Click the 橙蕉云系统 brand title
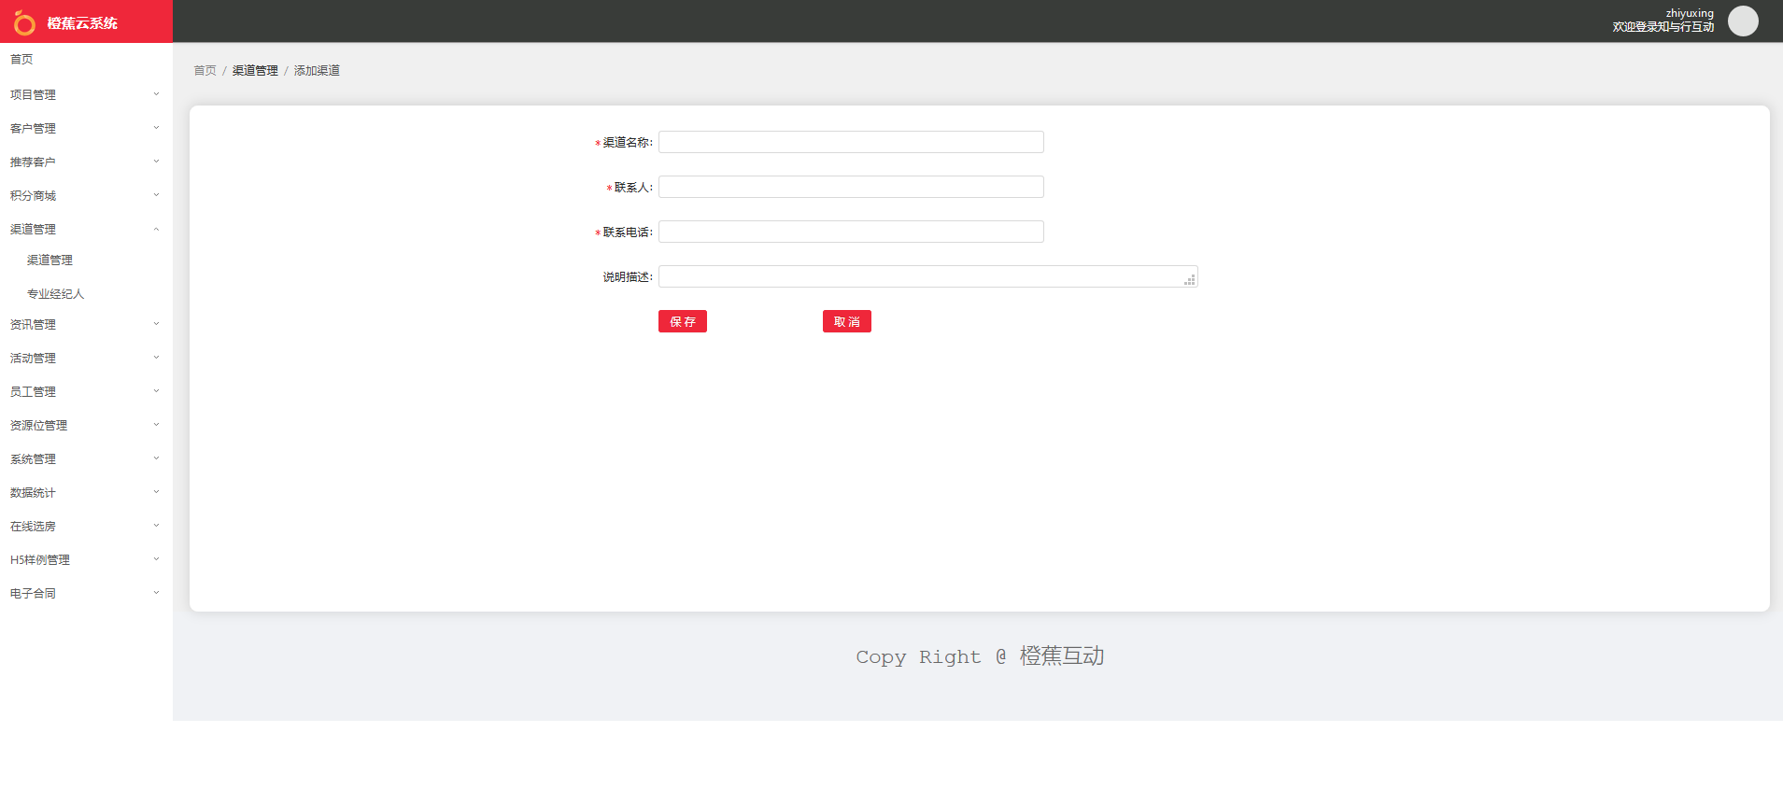1783x803 pixels. 82,23
